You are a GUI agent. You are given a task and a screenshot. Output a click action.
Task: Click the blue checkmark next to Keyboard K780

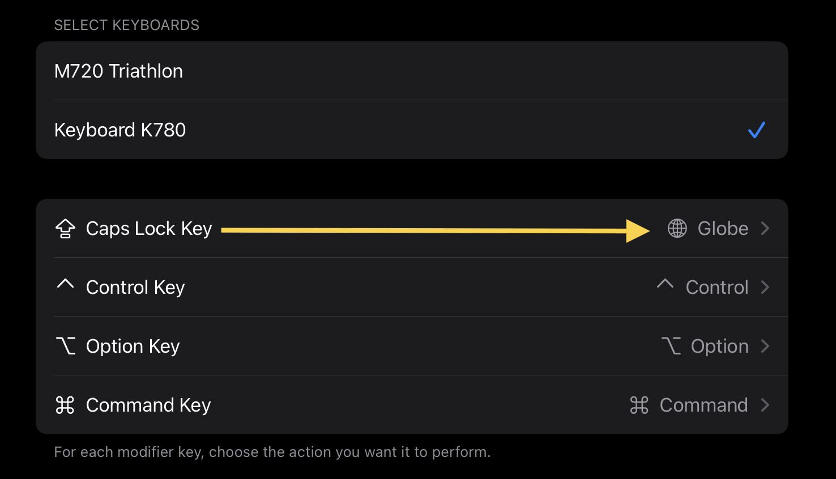(x=757, y=130)
